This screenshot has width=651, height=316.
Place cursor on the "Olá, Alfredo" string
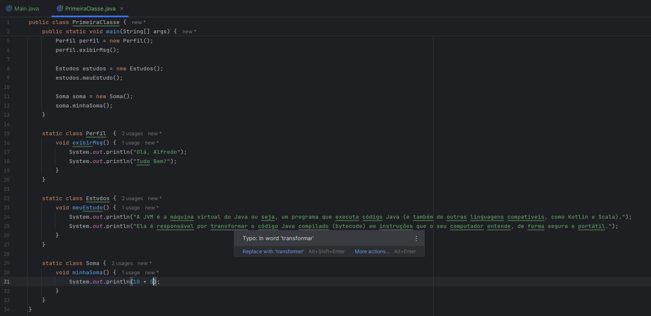[x=156, y=152]
